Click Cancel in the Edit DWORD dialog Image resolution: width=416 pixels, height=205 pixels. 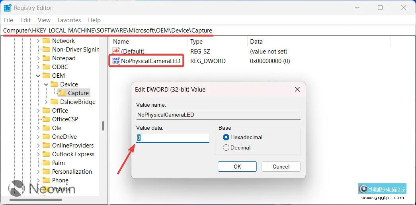point(281,167)
